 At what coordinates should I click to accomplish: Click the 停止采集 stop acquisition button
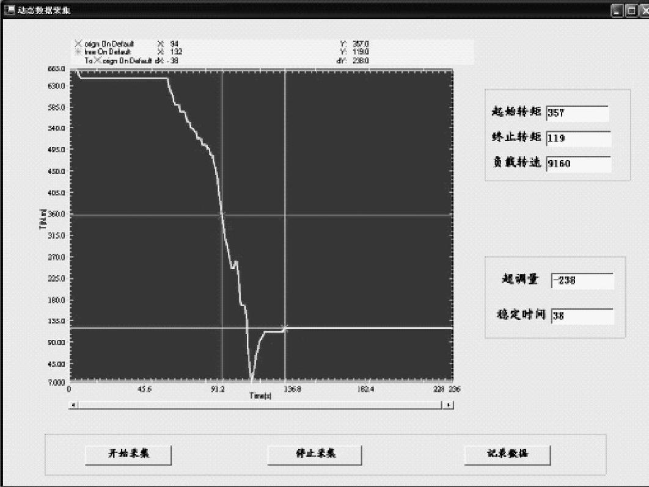[x=315, y=455]
